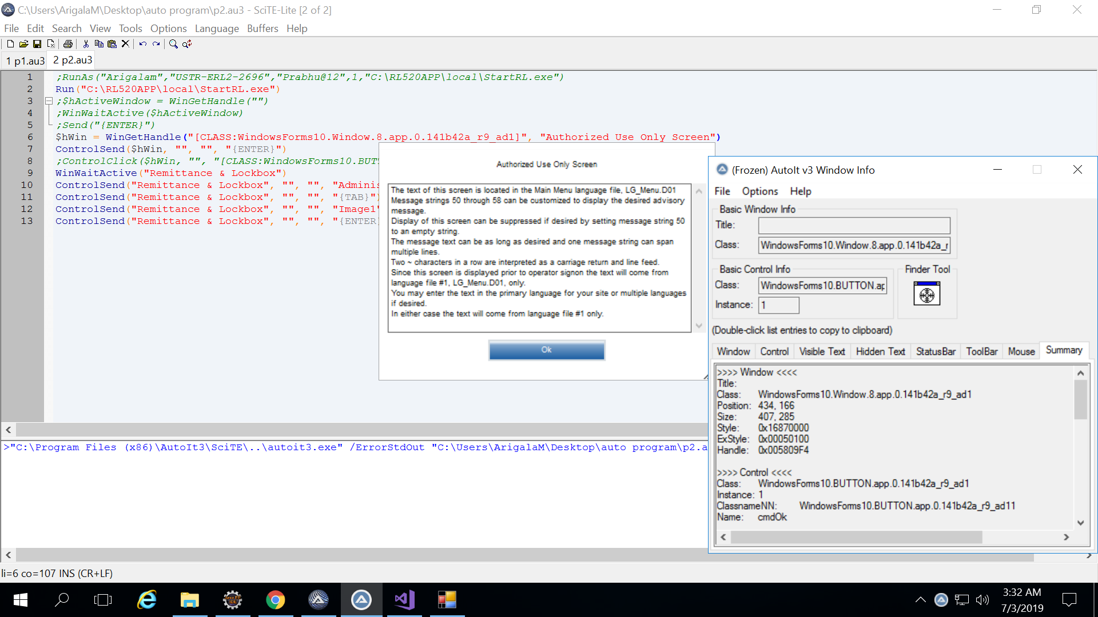Open SciTE Help menu
The height and width of the screenshot is (617, 1098).
click(x=297, y=29)
